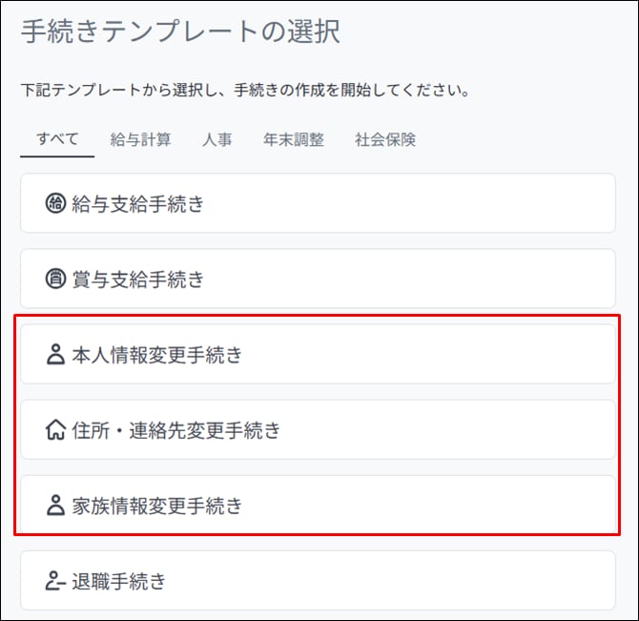Click the 賞 bonus icon
This screenshot has width=639, height=621.
click(x=55, y=279)
